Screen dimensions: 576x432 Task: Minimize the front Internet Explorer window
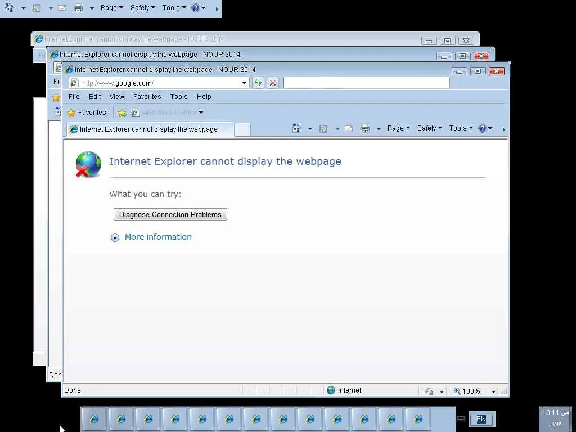pos(459,71)
